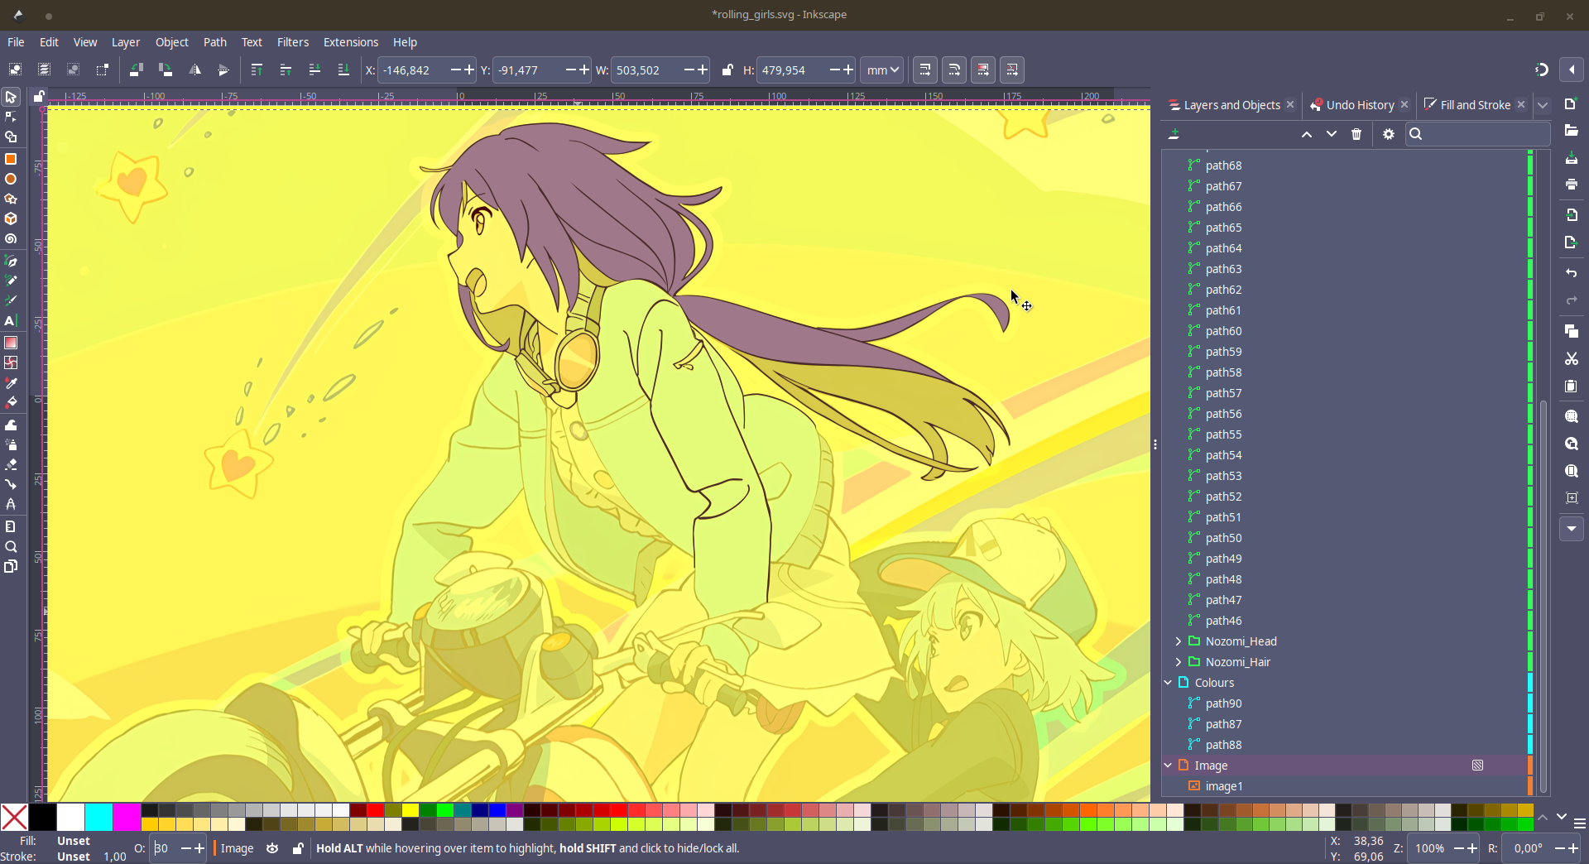Toggle Image layer lock in status bar
The height and width of the screenshot is (864, 1589).
pos(298,848)
